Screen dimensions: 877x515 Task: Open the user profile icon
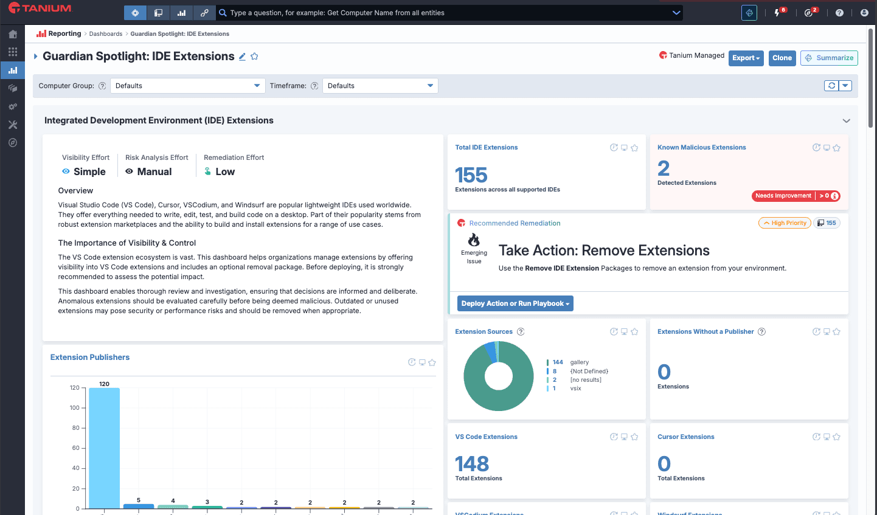pos(864,13)
